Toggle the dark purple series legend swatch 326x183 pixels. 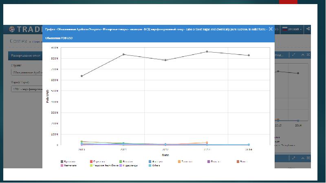tap(209, 161)
